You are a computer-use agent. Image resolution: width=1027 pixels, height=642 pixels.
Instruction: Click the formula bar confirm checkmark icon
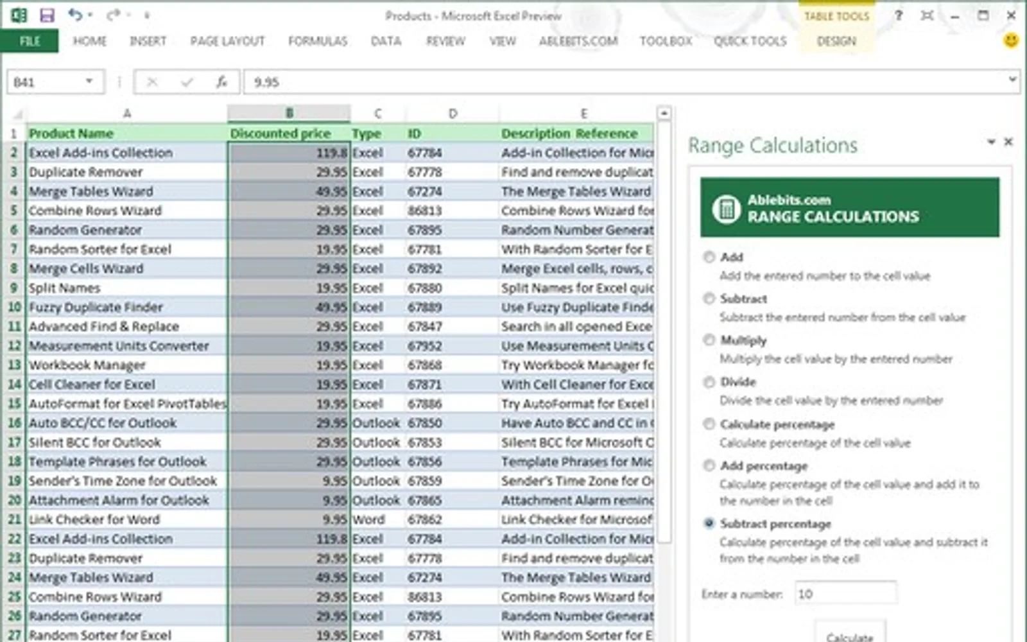click(x=187, y=82)
